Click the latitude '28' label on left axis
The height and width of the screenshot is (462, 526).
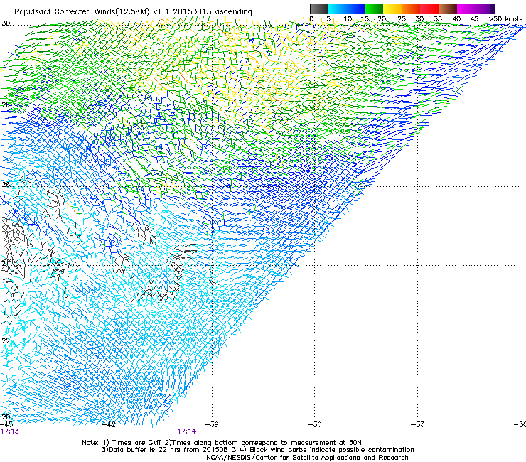[x=6, y=104]
